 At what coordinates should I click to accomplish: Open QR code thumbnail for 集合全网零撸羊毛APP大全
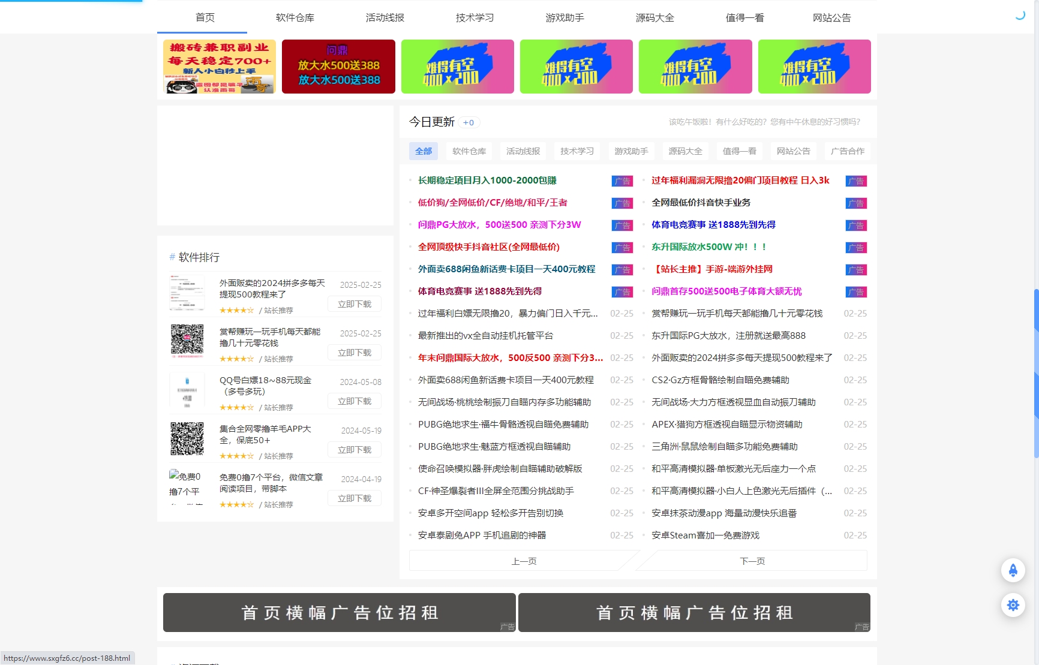pyautogui.click(x=187, y=439)
